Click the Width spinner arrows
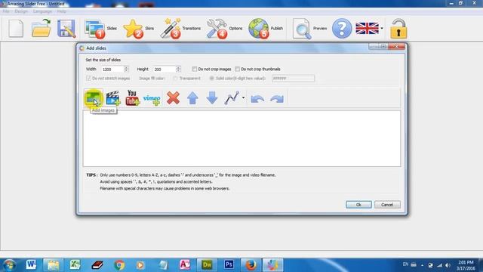This screenshot has height=272, width=483. (x=126, y=69)
